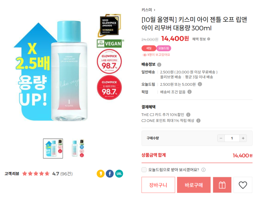Copy product URL share icon
Image resolution: width=255 pixels, height=201 pixels.
tap(119, 174)
